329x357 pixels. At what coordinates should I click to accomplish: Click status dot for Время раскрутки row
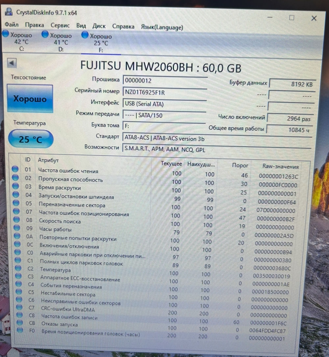pyautogui.click(x=16, y=186)
